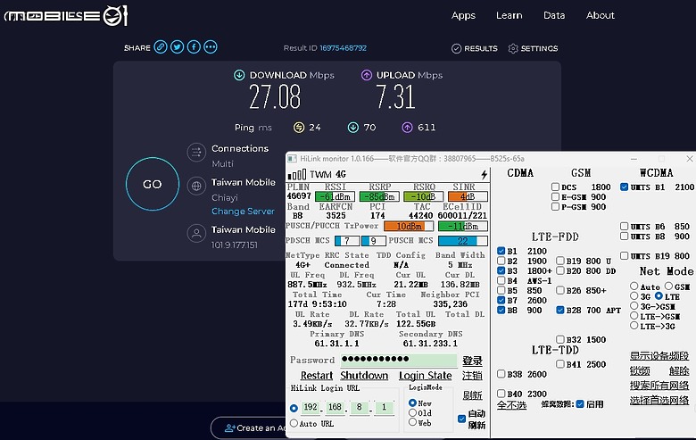Open more share options ellipsis icon
The height and width of the screenshot is (440, 696).
pyautogui.click(x=211, y=47)
